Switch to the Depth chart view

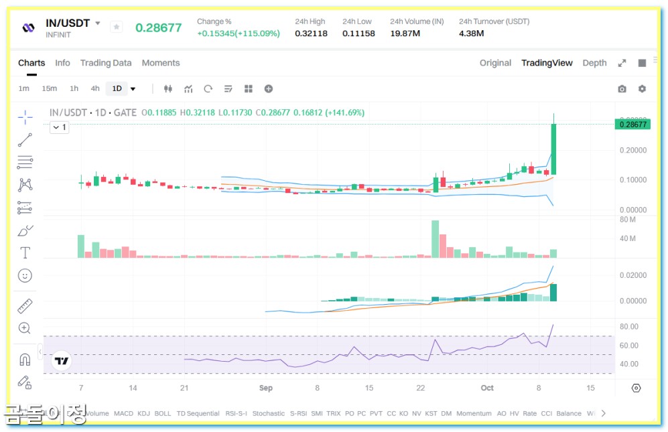tap(594, 63)
